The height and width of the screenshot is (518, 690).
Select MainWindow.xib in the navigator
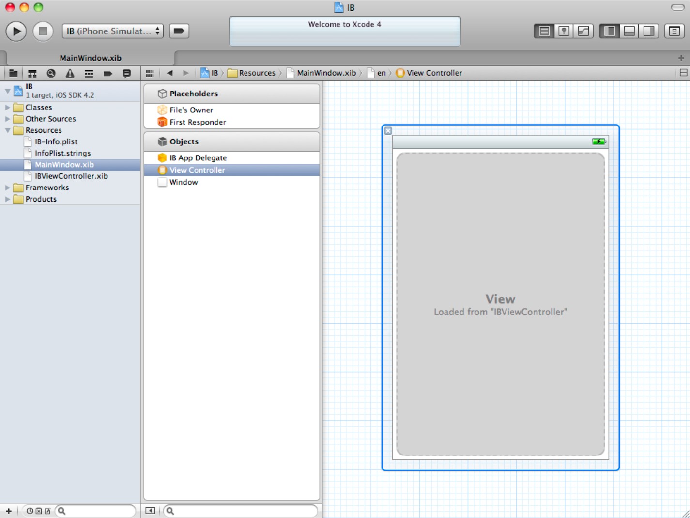(x=70, y=165)
